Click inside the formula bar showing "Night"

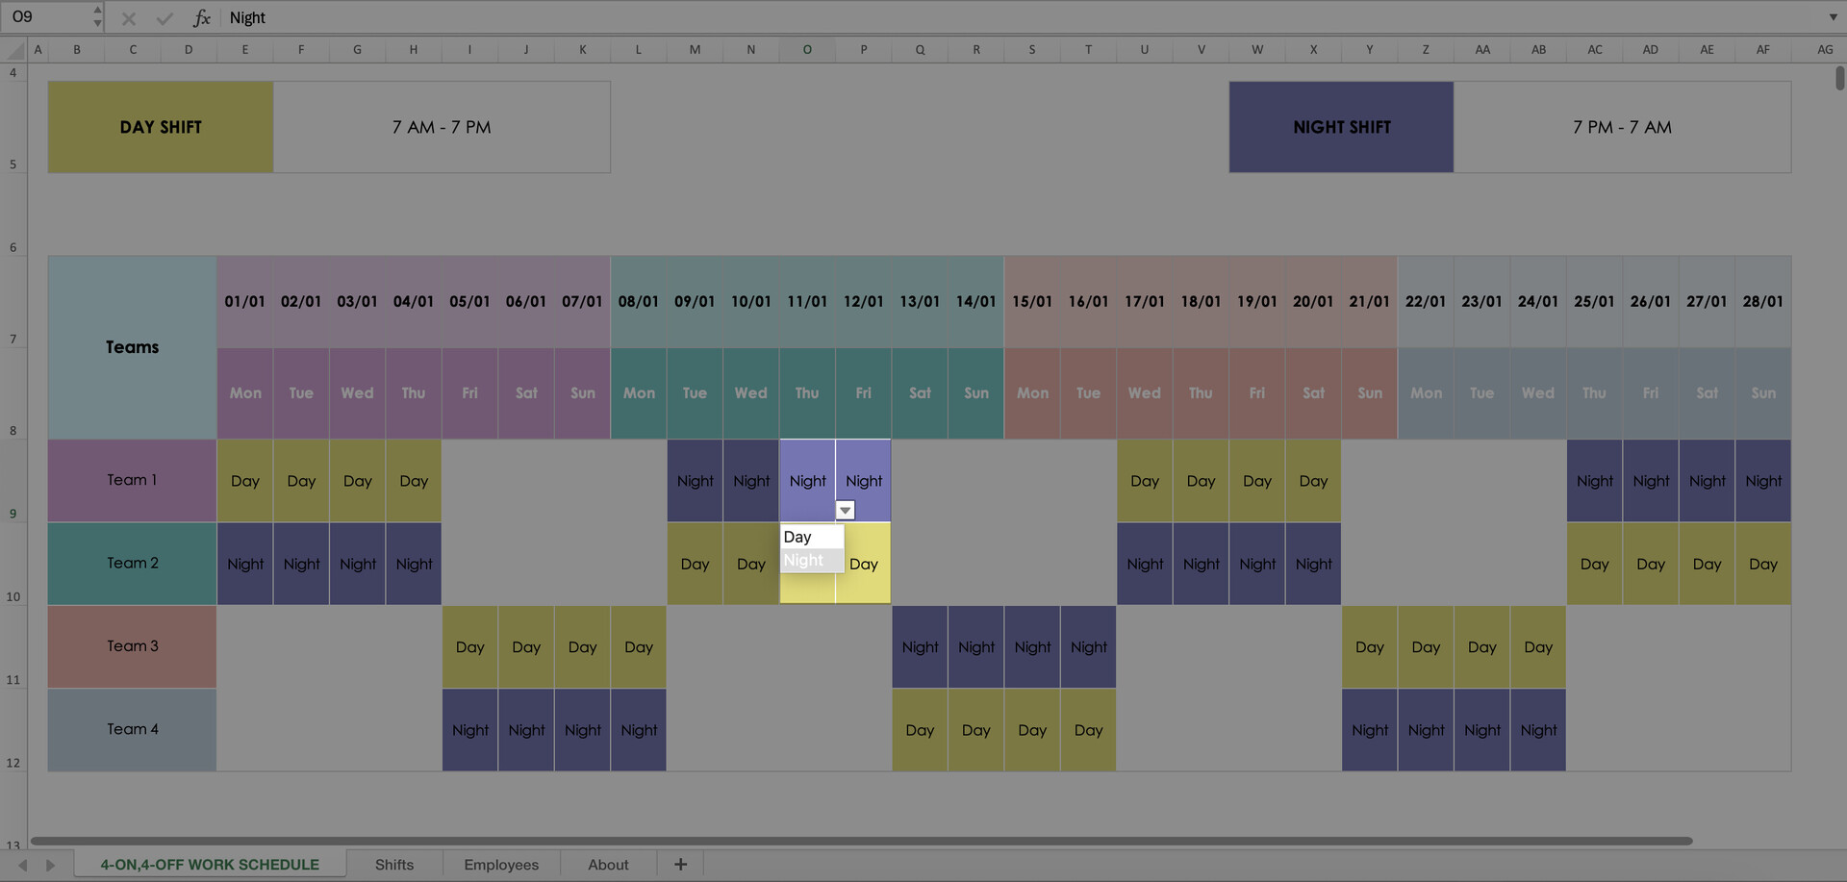click(x=481, y=17)
